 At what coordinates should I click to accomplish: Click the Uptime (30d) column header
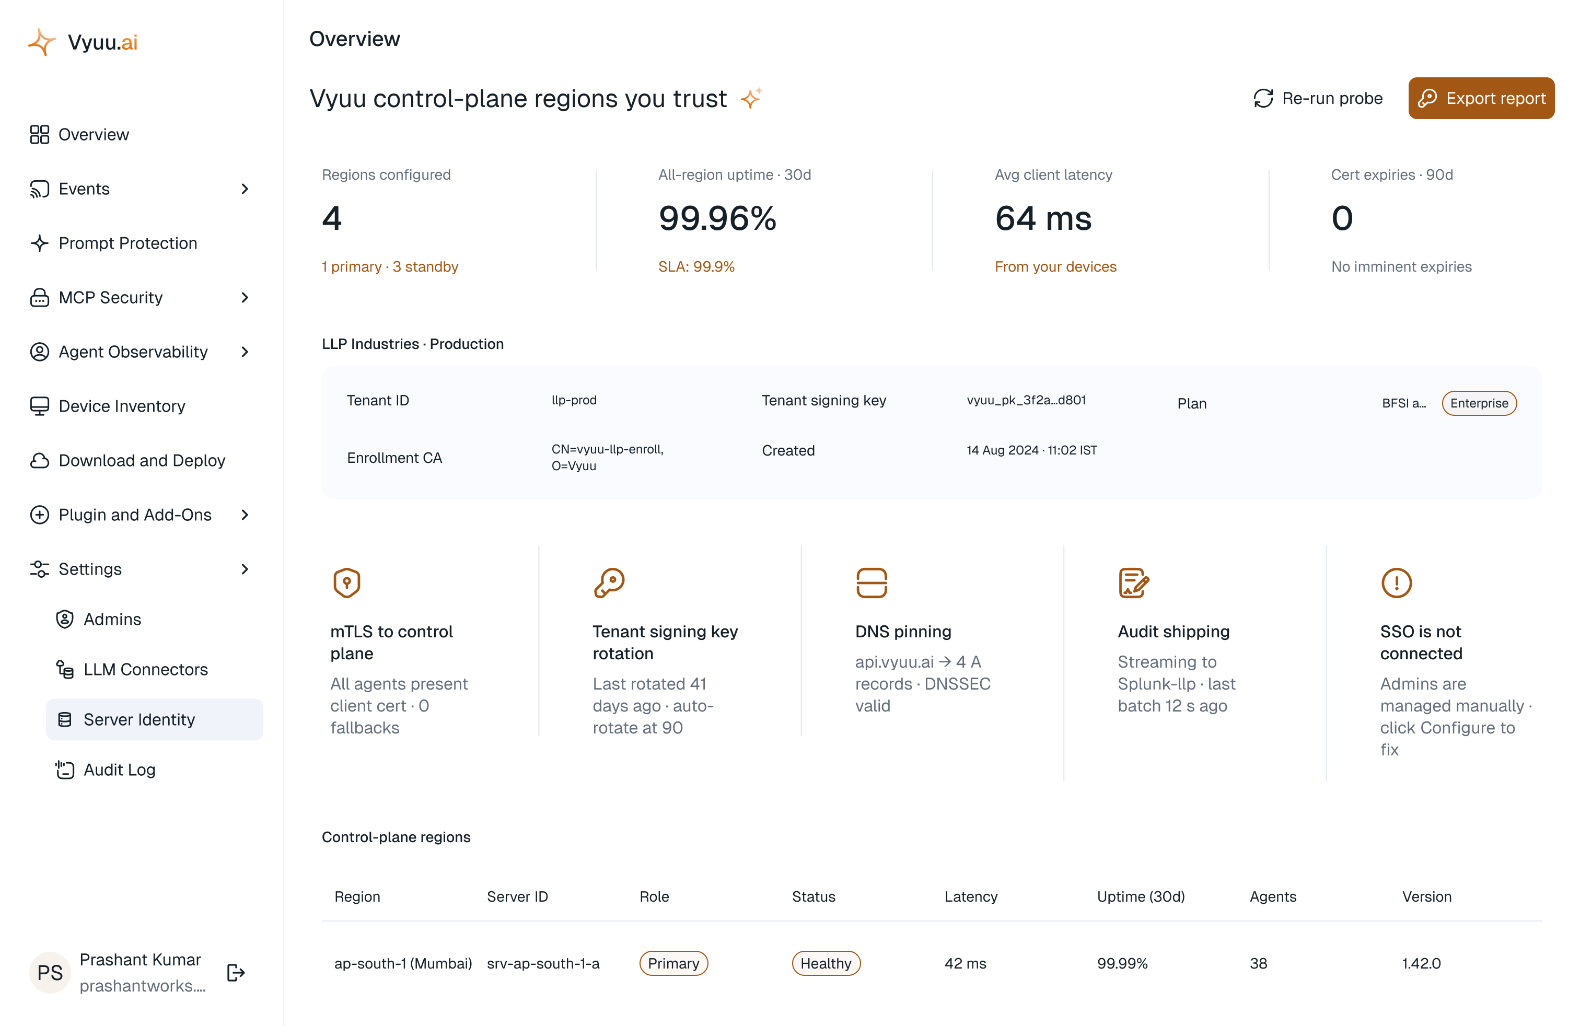tap(1141, 897)
